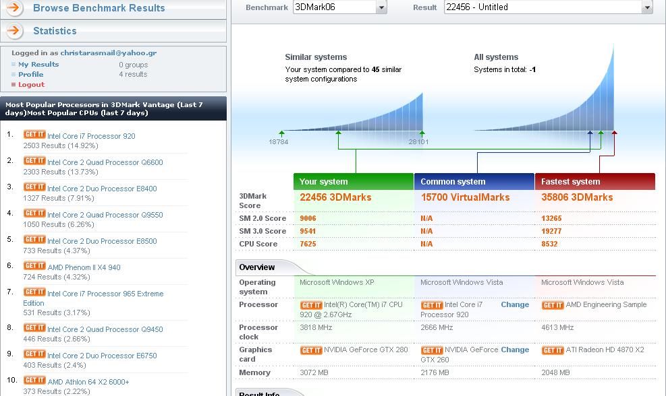Click the 22456 3DMarks score
Image resolution: width=666 pixels, height=396 pixels.
coord(335,197)
